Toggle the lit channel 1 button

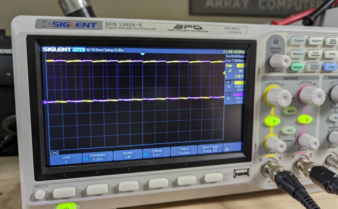[273, 121]
